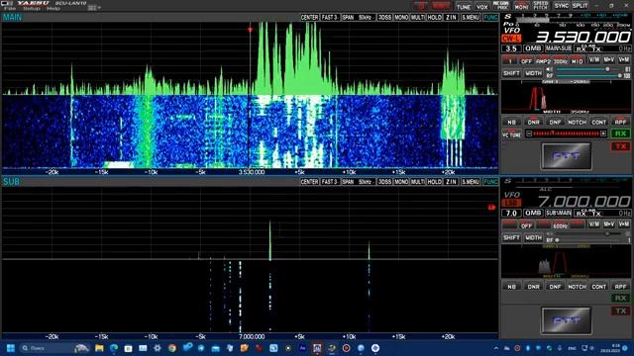Toggle SYNC between Main and Sub
The image size is (634, 356).
point(561,6)
